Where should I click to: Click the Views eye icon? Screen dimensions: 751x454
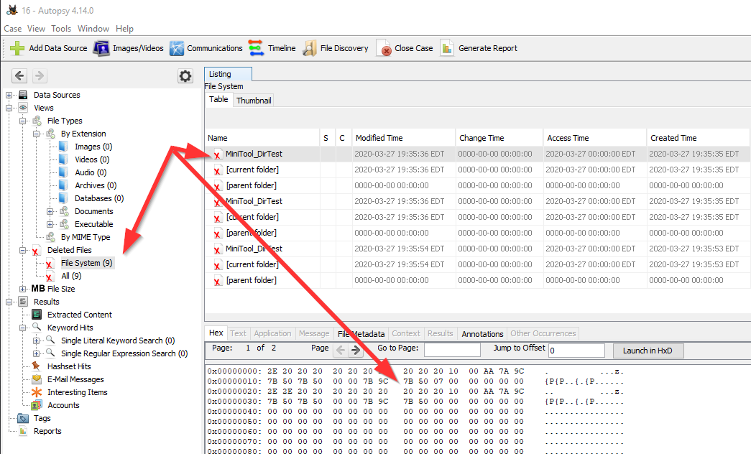point(23,108)
